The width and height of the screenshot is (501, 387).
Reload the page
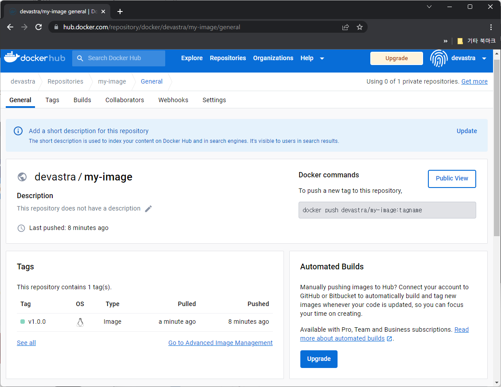39,27
